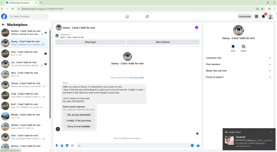Image resolution: width=277 pixels, height=152 pixels.
Task: Click the Chrome browser back arrow
Action: (x=2, y=9)
